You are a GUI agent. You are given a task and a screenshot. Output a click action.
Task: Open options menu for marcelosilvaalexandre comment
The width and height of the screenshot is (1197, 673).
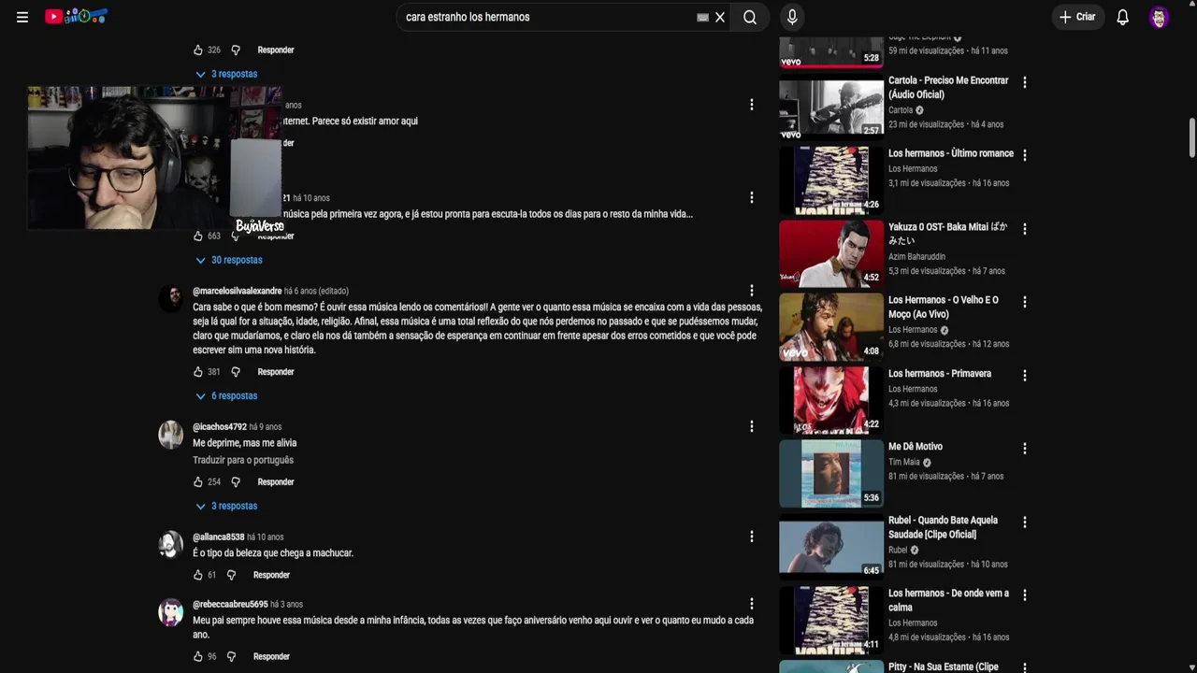coord(751,291)
